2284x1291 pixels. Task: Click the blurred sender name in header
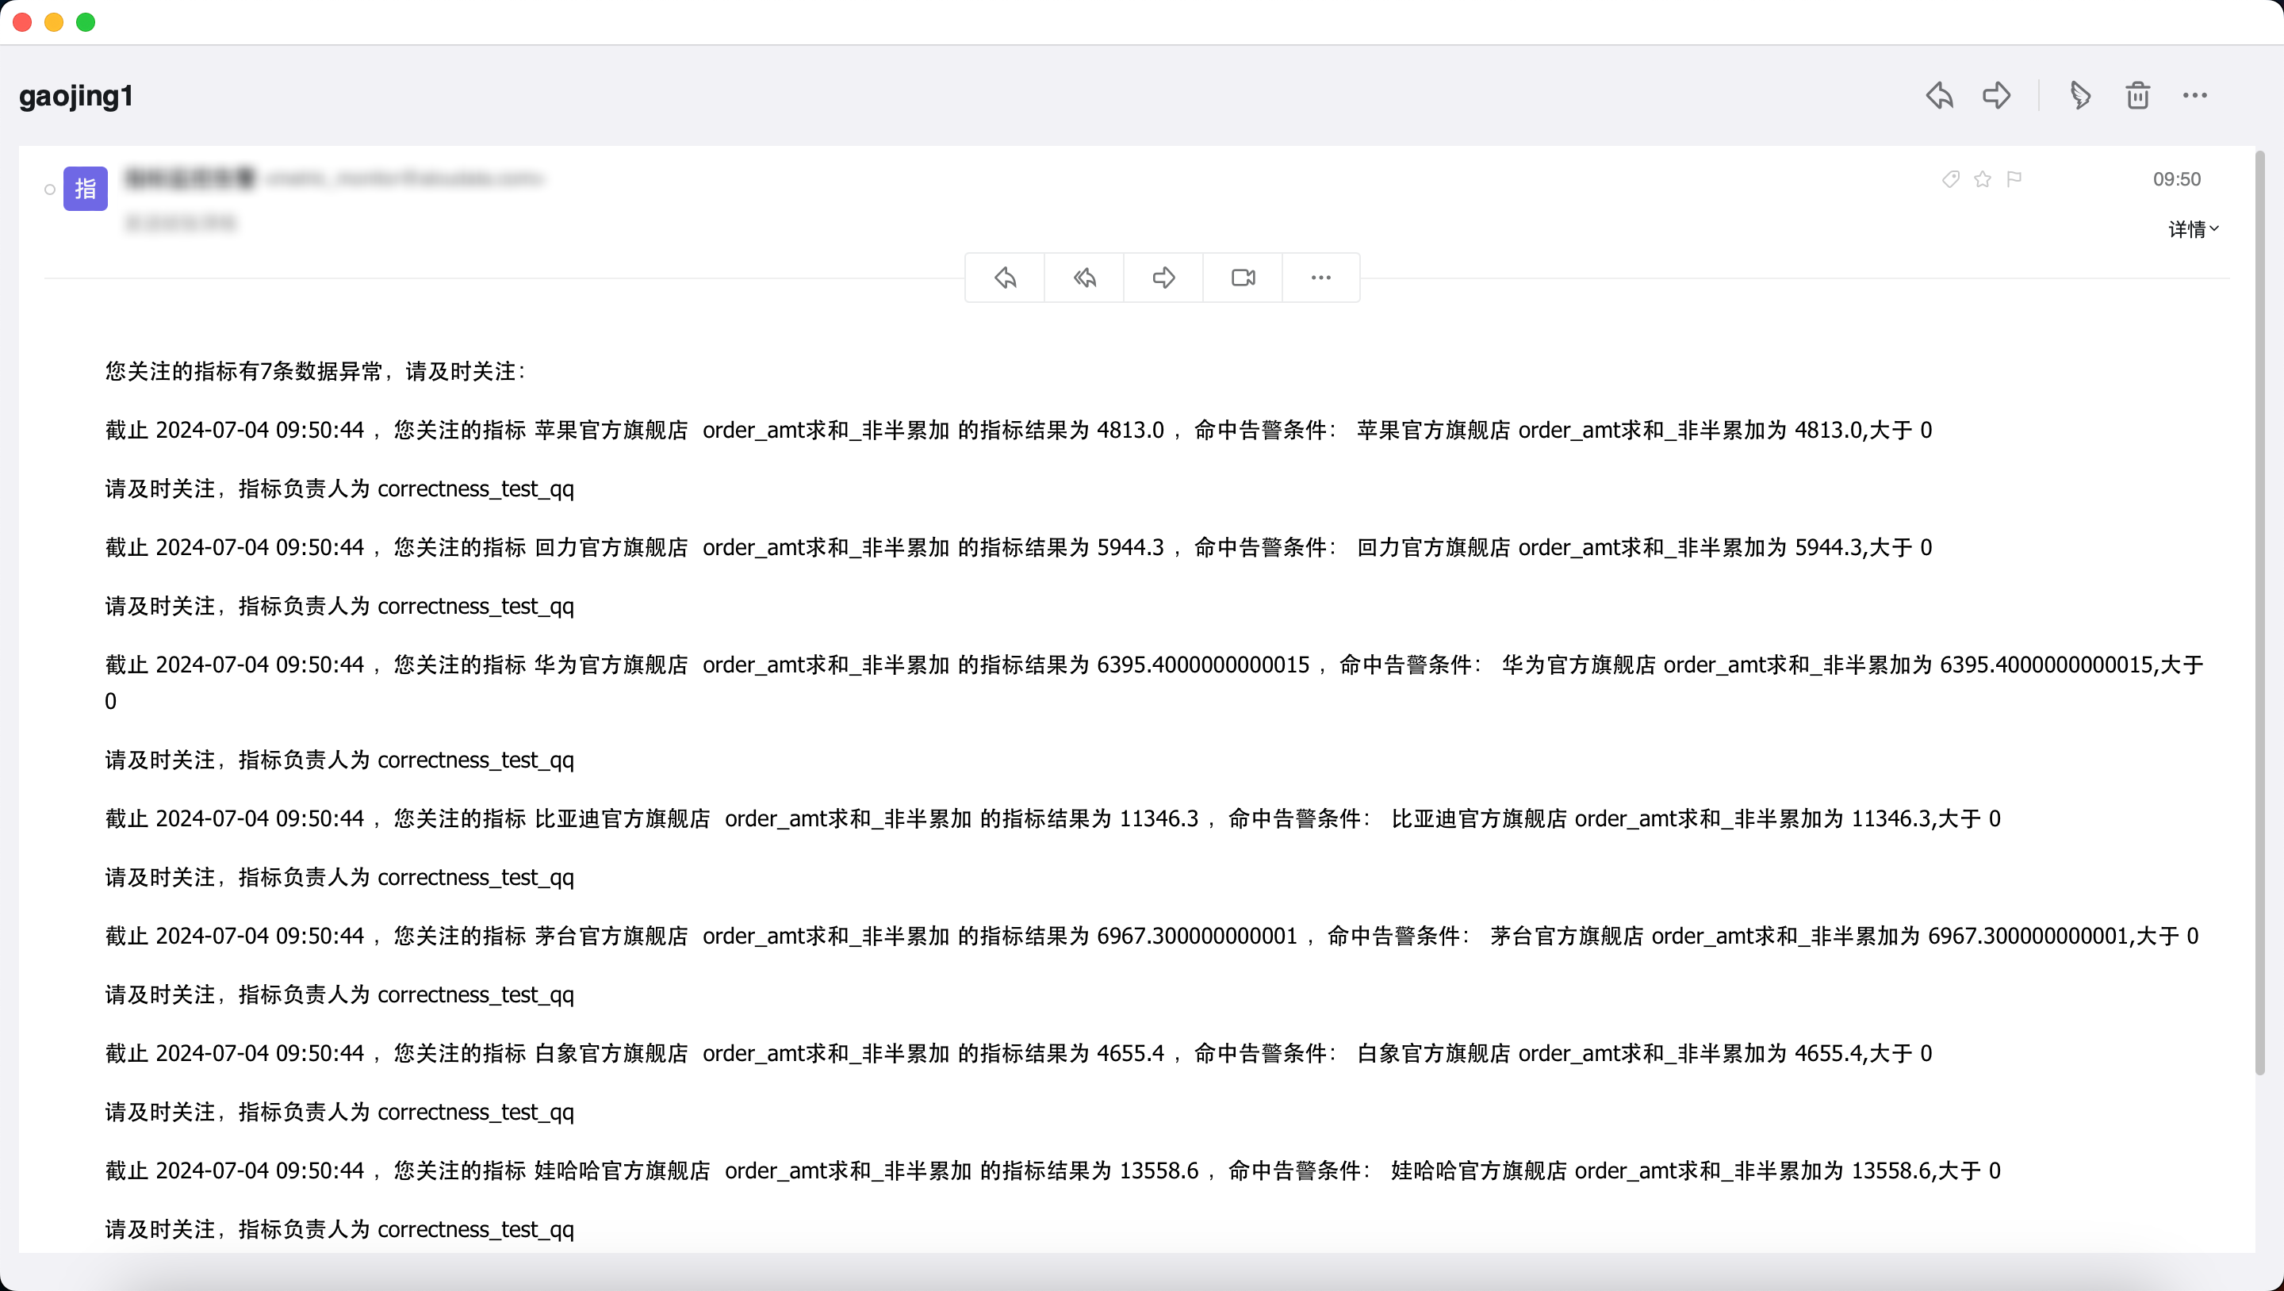190,179
